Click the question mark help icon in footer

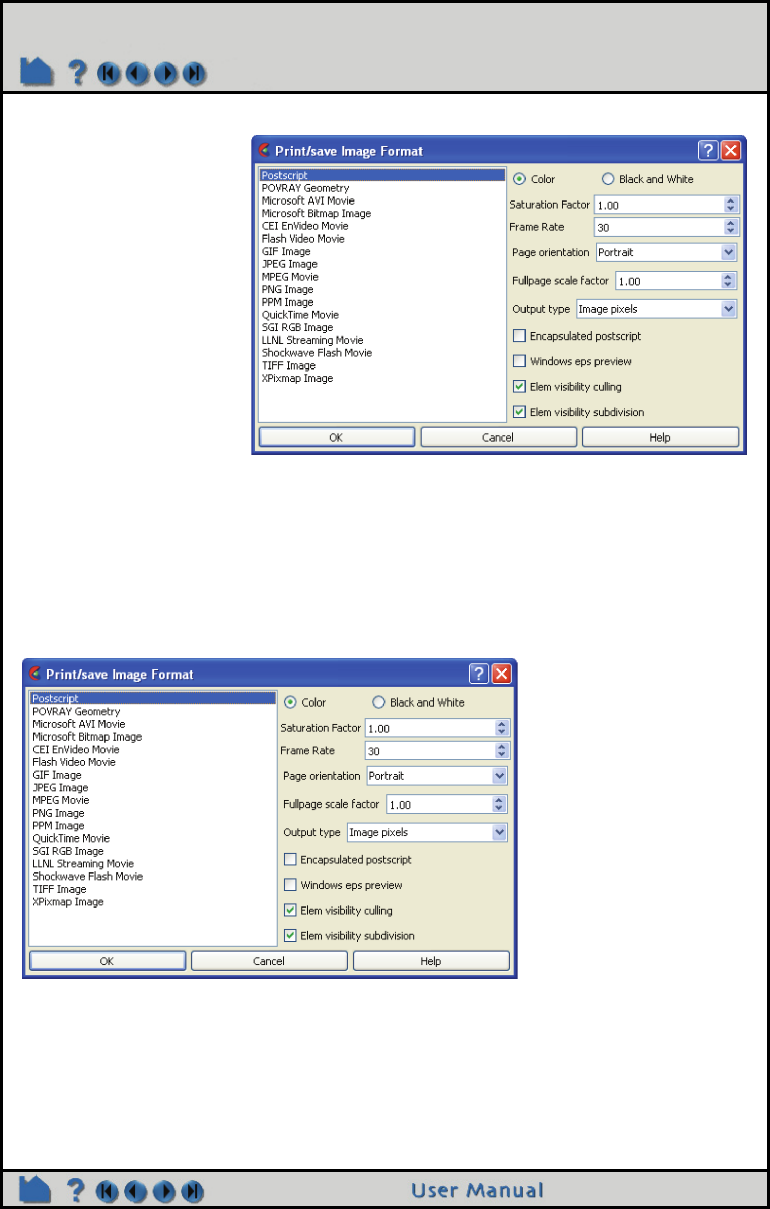(76, 1190)
